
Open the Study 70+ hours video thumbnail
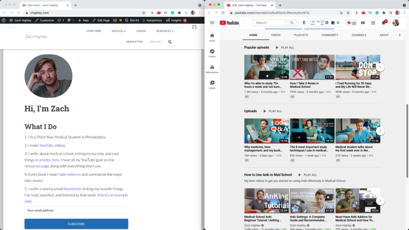[266, 67]
